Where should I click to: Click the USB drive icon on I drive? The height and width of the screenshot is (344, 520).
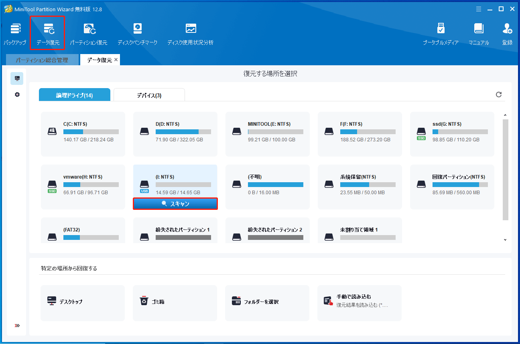[144, 186]
